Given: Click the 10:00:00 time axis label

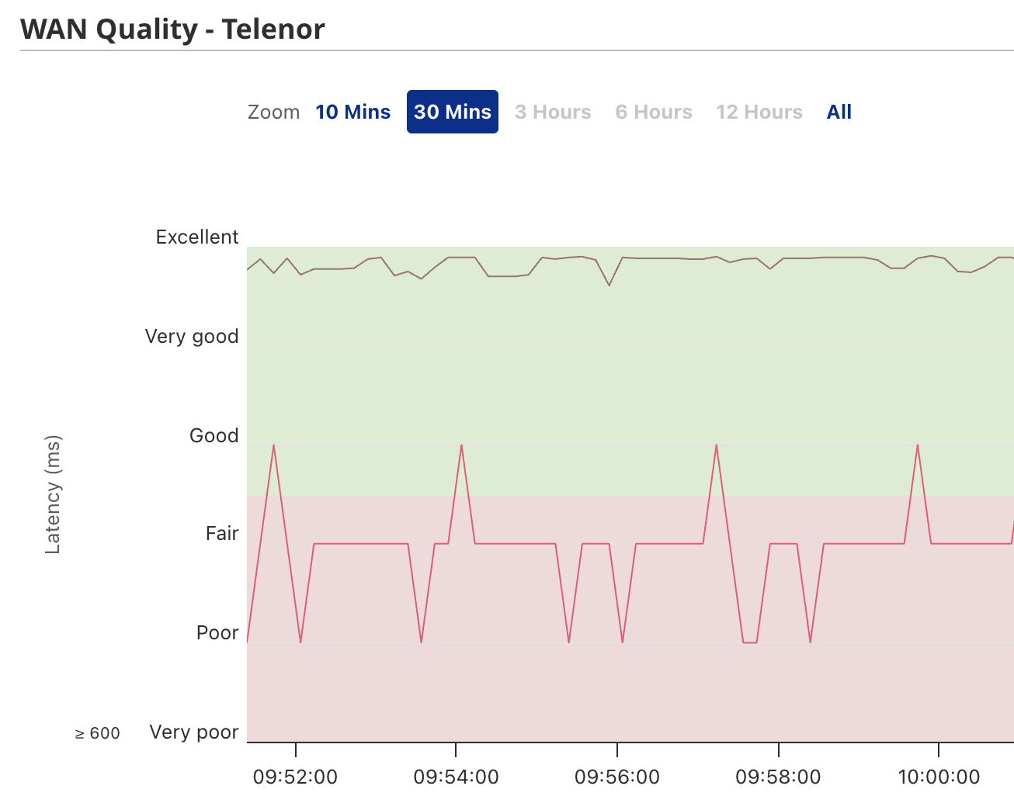Looking at the screenshot, I should tap(939, 777).
